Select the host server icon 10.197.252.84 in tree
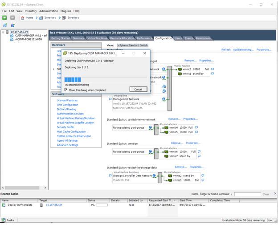The image size is (278, 225). [x=7, y=32]
